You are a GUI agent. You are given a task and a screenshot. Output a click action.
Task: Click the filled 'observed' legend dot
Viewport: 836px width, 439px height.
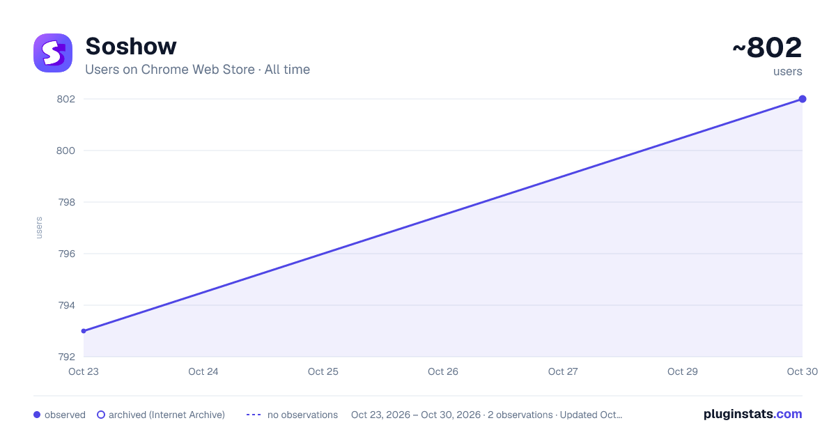[37, 415]
